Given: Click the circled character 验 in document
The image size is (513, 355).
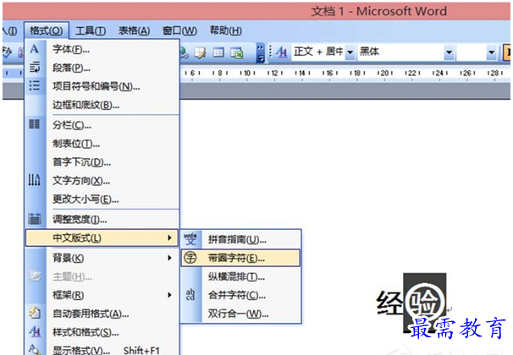Looking at the screenshot, I should coord(425,303).
